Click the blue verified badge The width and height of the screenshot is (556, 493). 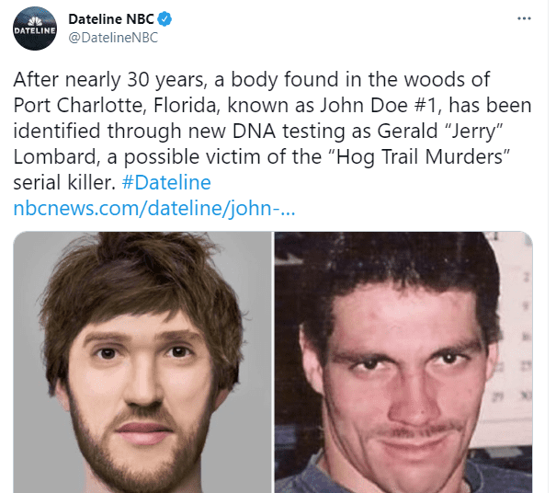pyautogui.click(x=165, y=19)
